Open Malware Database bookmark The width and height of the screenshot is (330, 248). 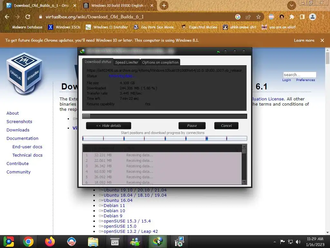point(27,27)
